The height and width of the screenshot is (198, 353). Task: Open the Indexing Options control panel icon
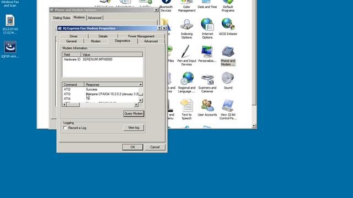tap(186, 29)
